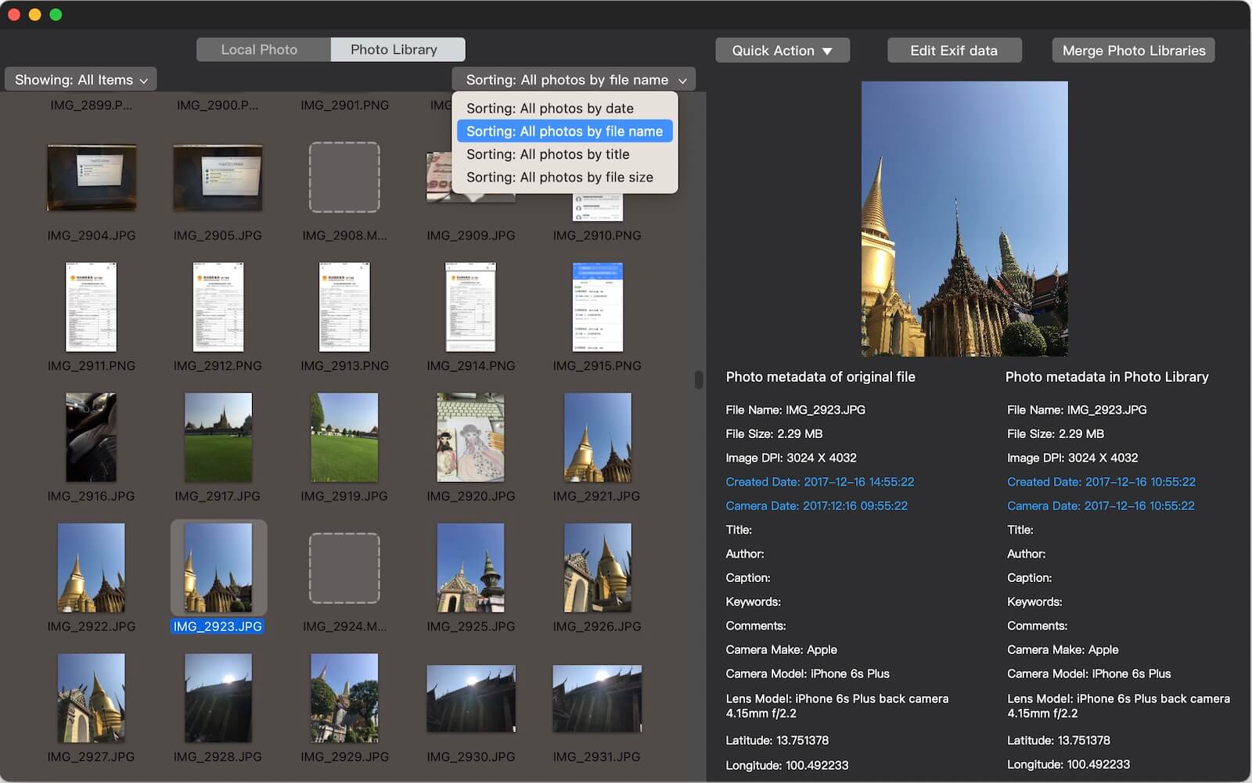
Task: Select the IMG_2912.PNG document thumbnail
Action: 218,307
